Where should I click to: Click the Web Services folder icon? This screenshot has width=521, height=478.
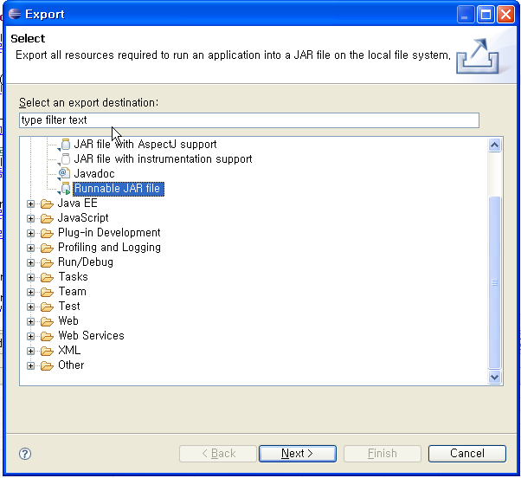coord(47,336)
